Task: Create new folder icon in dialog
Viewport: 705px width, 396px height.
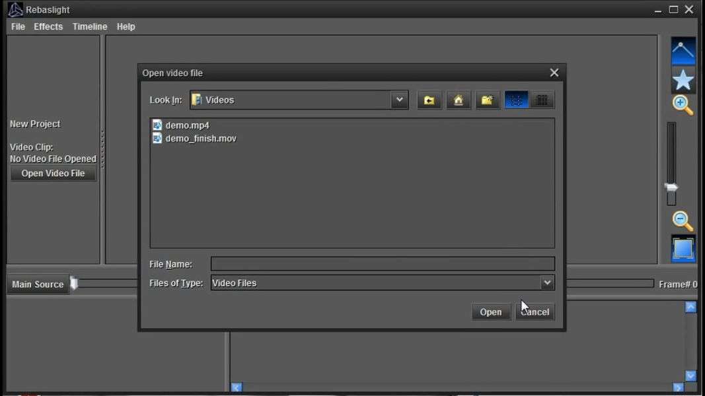Action: pos(488,100)
